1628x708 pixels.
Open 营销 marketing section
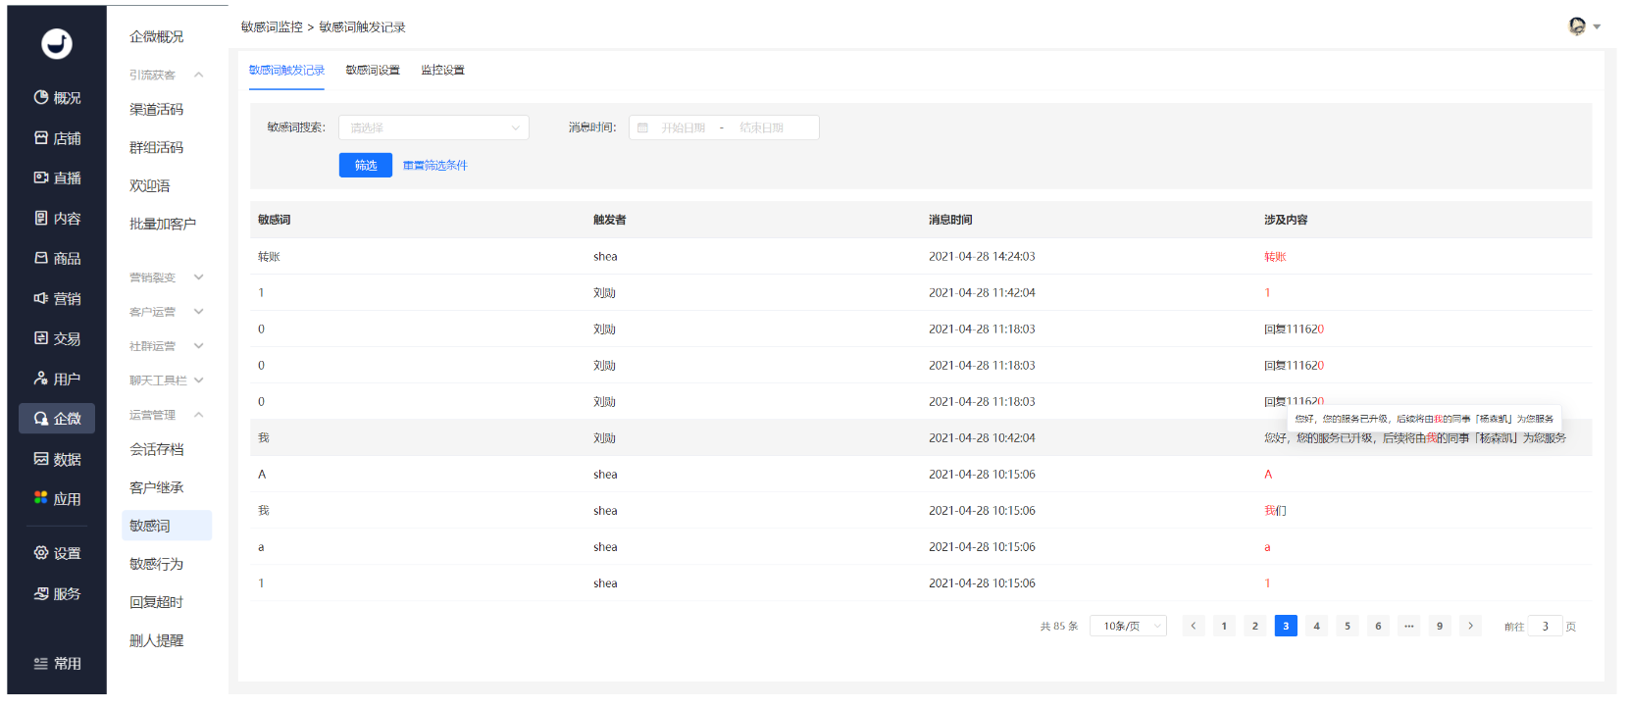[57, 299]
